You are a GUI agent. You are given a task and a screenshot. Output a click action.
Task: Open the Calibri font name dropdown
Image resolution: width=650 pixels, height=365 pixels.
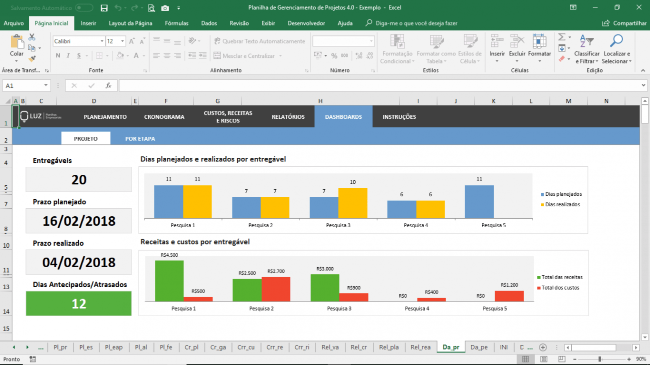point(102,41)
